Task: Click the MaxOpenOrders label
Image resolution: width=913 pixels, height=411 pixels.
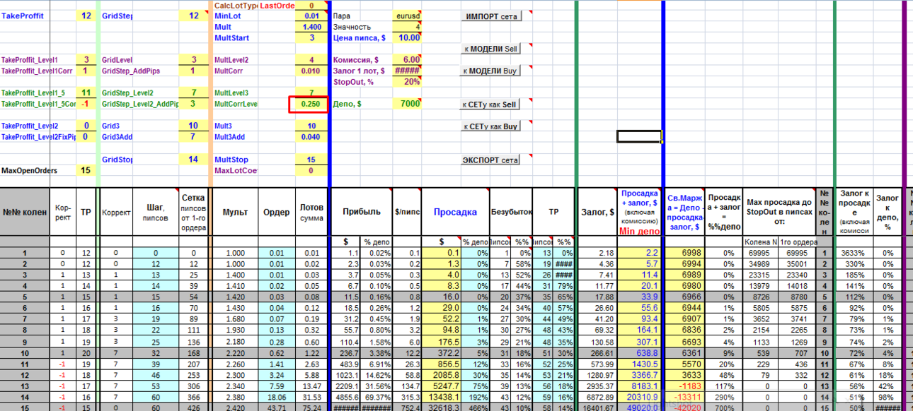Action: tap(28, 170)
